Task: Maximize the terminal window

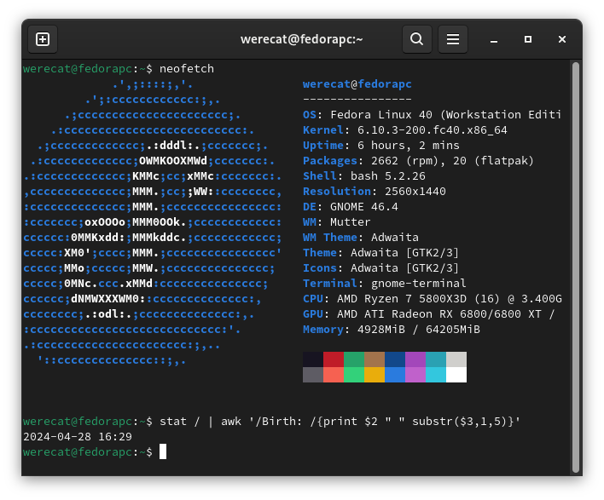Action: [528, 39]
